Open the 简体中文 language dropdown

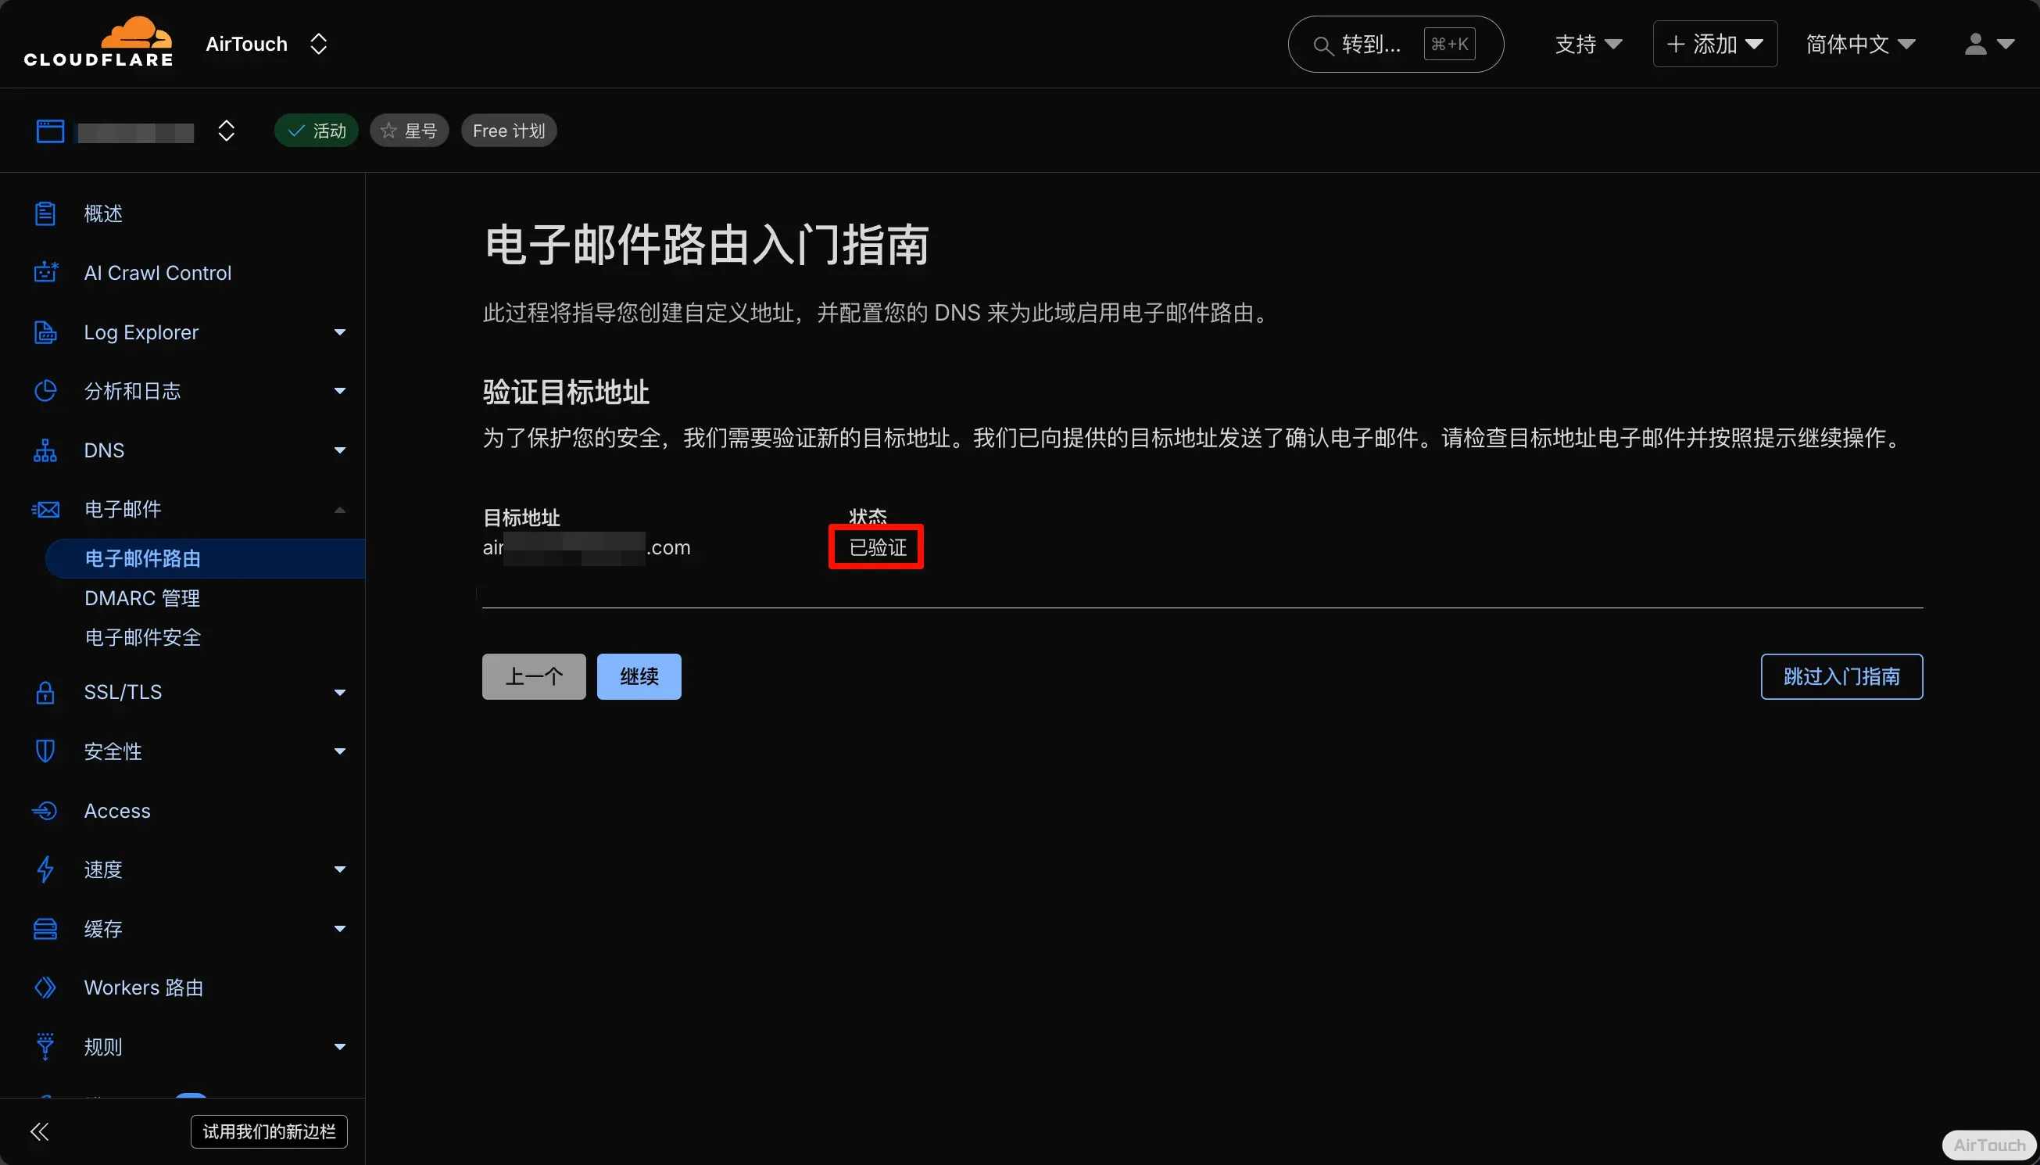click(1860, 44)
